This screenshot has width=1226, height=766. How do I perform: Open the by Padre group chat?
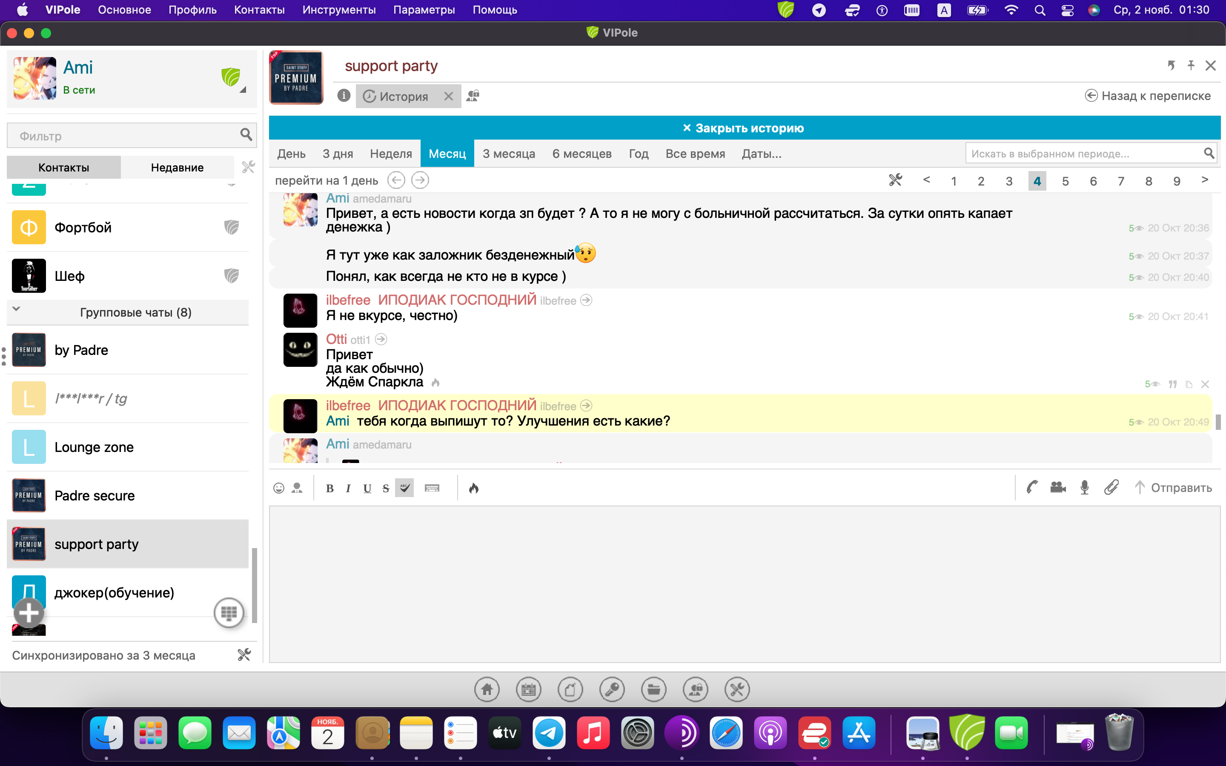128,350
